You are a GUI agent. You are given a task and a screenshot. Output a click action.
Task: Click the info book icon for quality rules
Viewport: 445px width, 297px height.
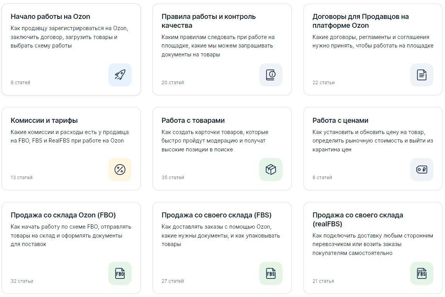point(271,75)
